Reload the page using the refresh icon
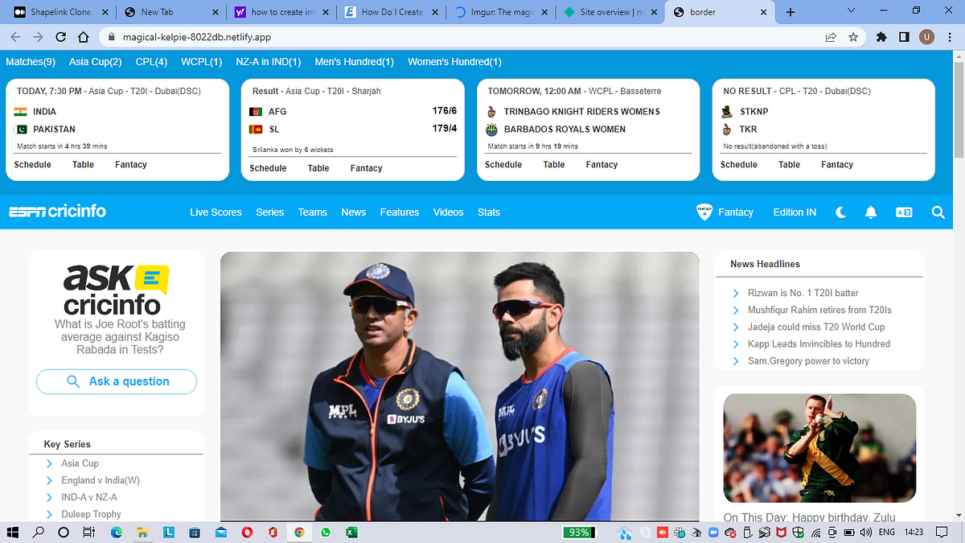Screen dimensions: 965x543 60,37
